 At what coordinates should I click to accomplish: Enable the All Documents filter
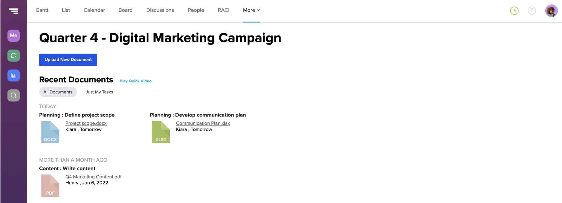pyautogui.click(x=58, y=92)
